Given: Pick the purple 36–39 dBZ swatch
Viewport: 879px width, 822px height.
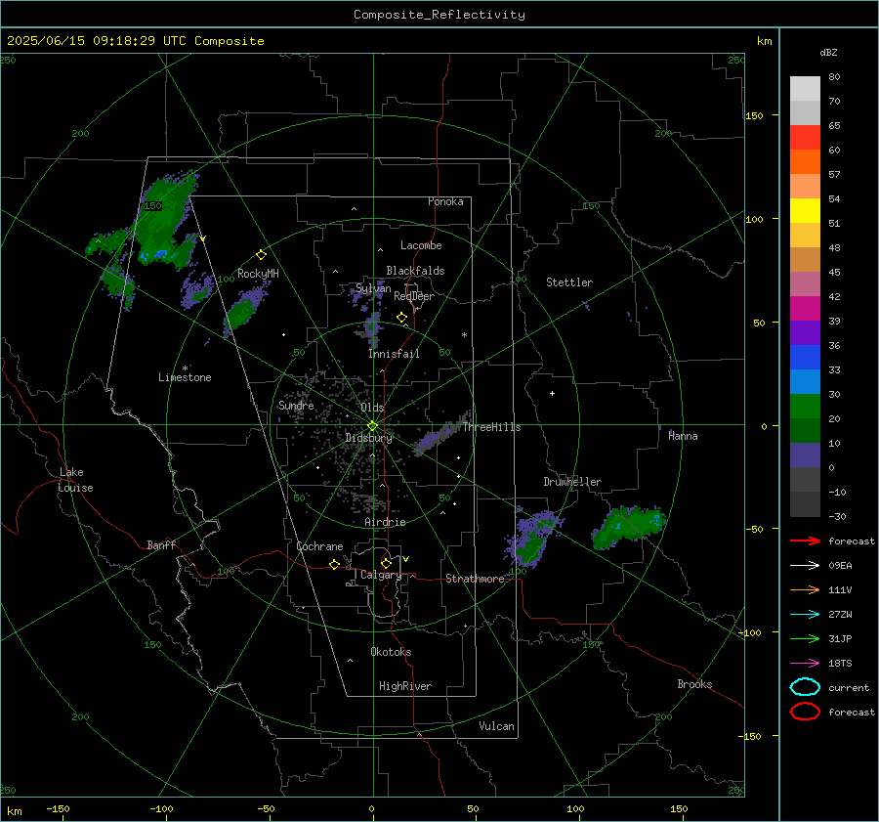Looking at the screenshot, I should pyautogui.click(x=805, y=332).
